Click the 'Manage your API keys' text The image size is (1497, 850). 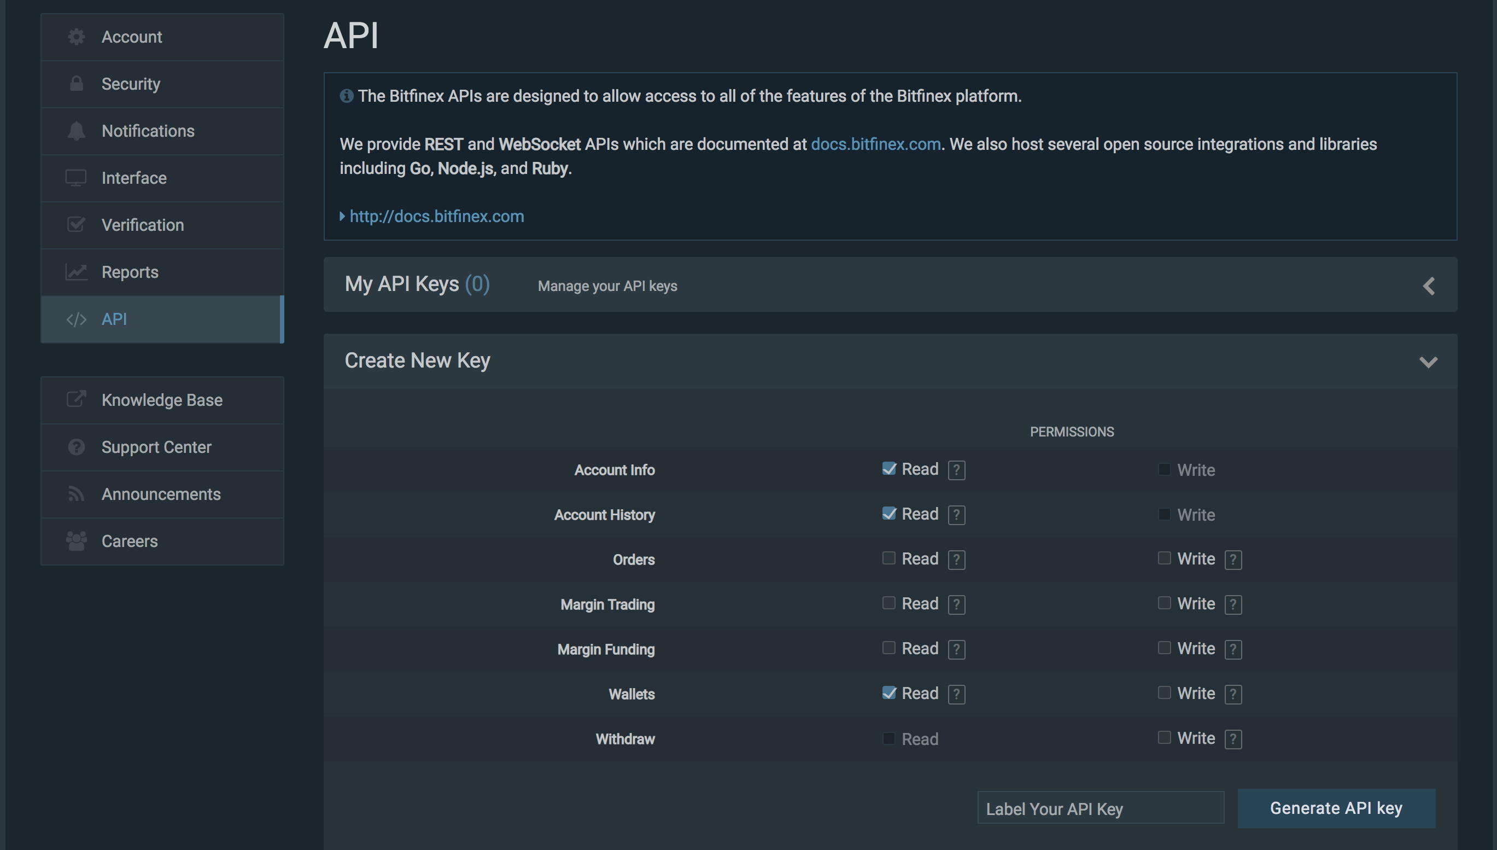point(607,286)
